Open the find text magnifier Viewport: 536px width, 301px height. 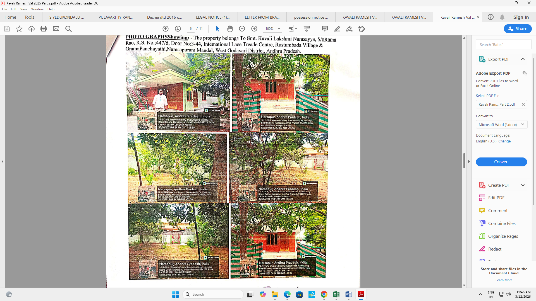point(68,29)
